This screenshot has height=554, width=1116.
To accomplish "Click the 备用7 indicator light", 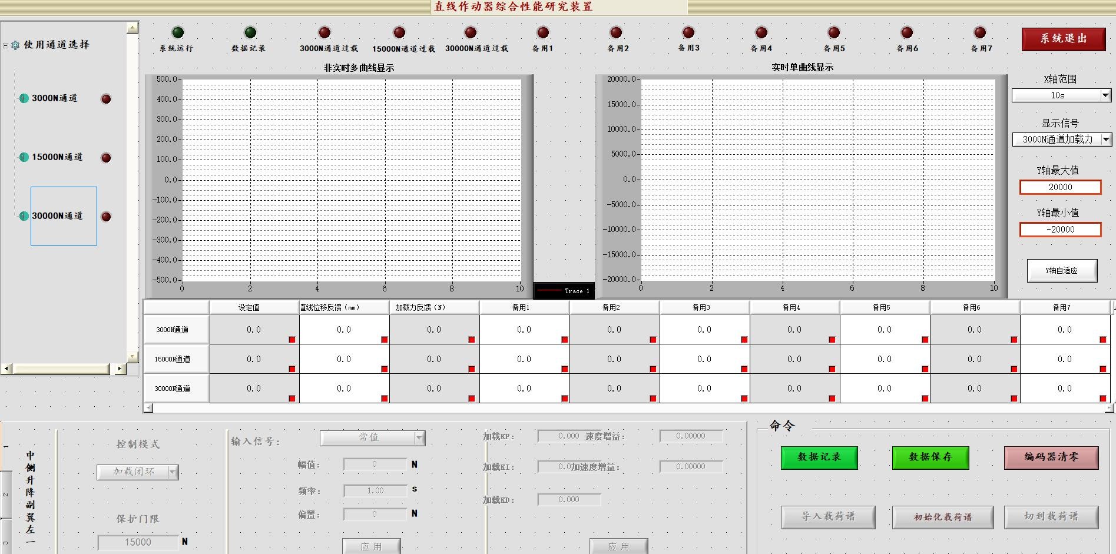I will pyautogui.click(x=980, y=32).
